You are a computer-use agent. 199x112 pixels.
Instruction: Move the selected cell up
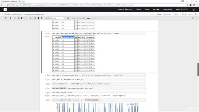coord(27,18)
